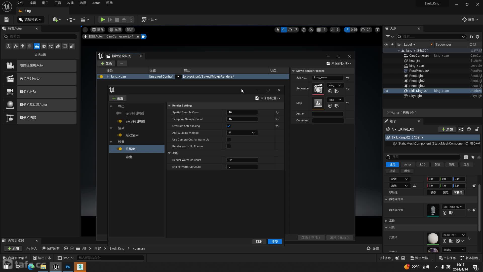The height and width of the screenshot is (272, 483).
Task: Collapse the 导出 tree group
Action: tap(111, 106)
